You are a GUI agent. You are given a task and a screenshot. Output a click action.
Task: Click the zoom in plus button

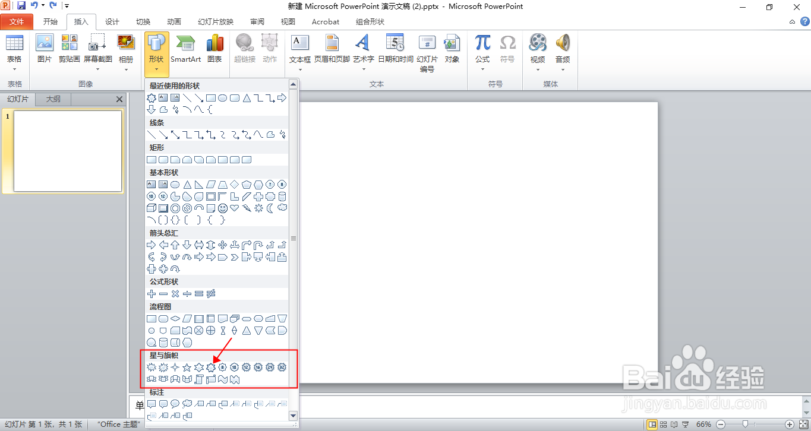tap(790, 424)
